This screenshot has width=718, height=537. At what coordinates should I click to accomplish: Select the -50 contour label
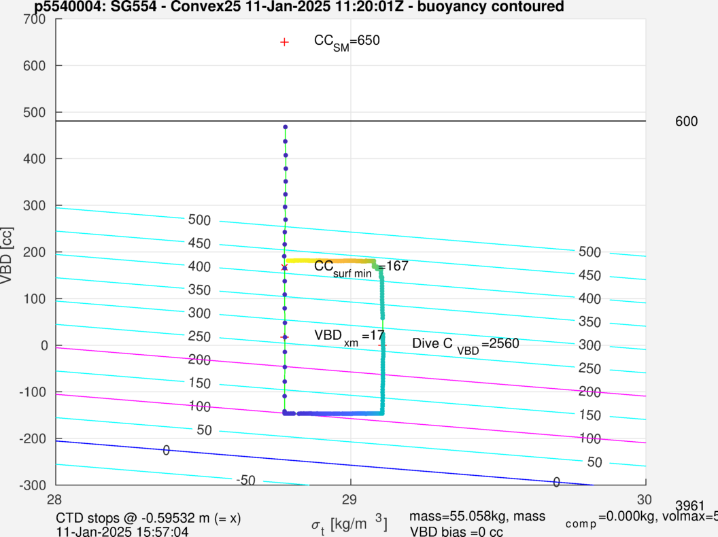(246, 480)
